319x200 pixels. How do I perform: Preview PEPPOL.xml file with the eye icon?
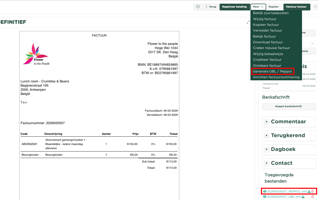[265, 191]
